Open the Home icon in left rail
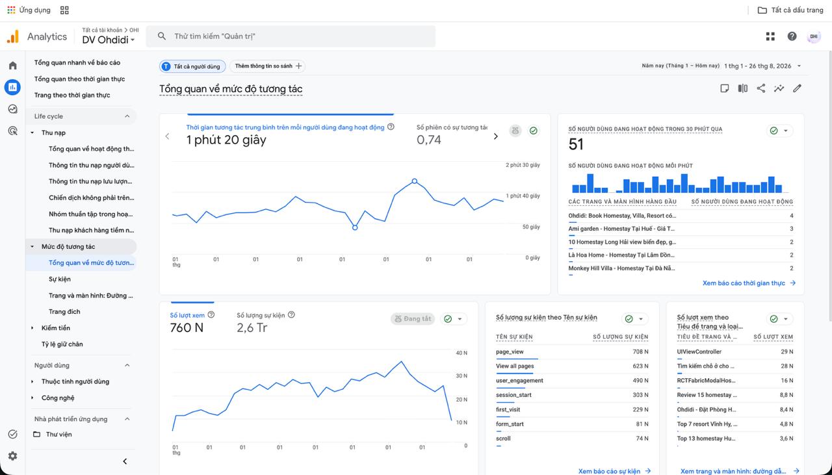This screenshot has height=475, width=832. point(12,66)
